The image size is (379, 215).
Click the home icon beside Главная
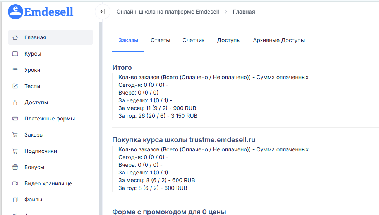(x=15, y=37)
